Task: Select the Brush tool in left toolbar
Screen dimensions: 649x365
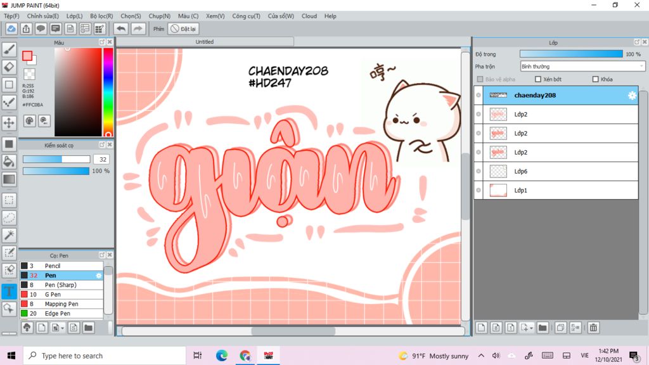Action: click(9, 49)
